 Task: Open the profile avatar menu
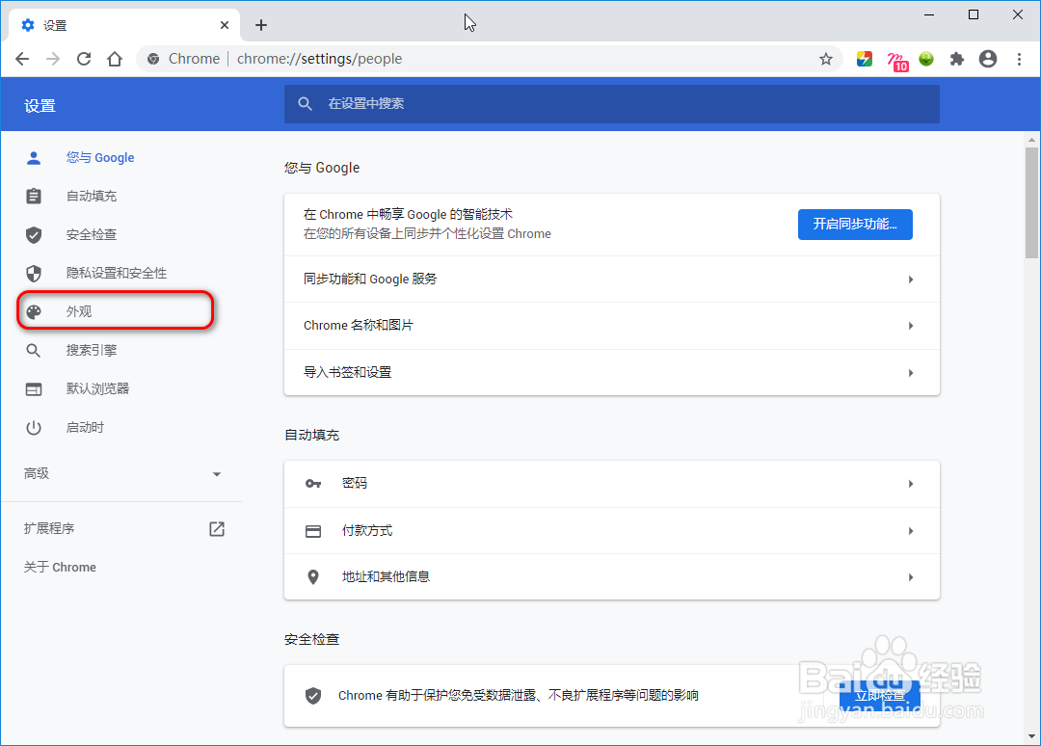click(x=988, y=59)
